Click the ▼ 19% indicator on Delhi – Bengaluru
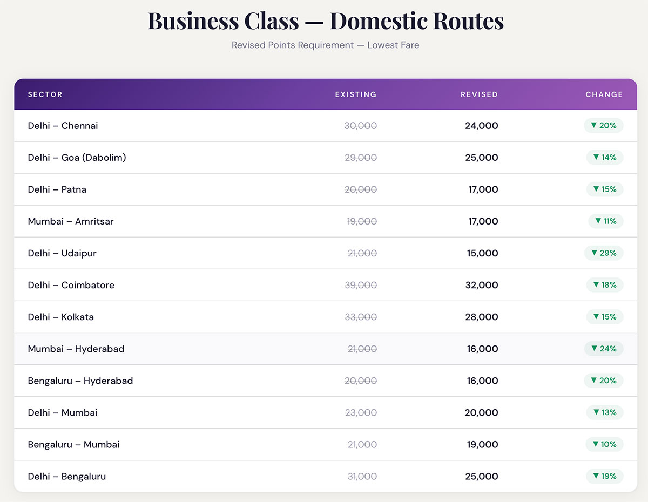This screenshot has width=648, height=502. pos(604,476)
